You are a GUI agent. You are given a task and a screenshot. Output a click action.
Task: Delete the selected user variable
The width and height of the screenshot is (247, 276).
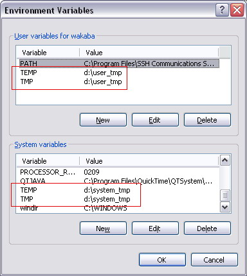click(x=207, y=120)
